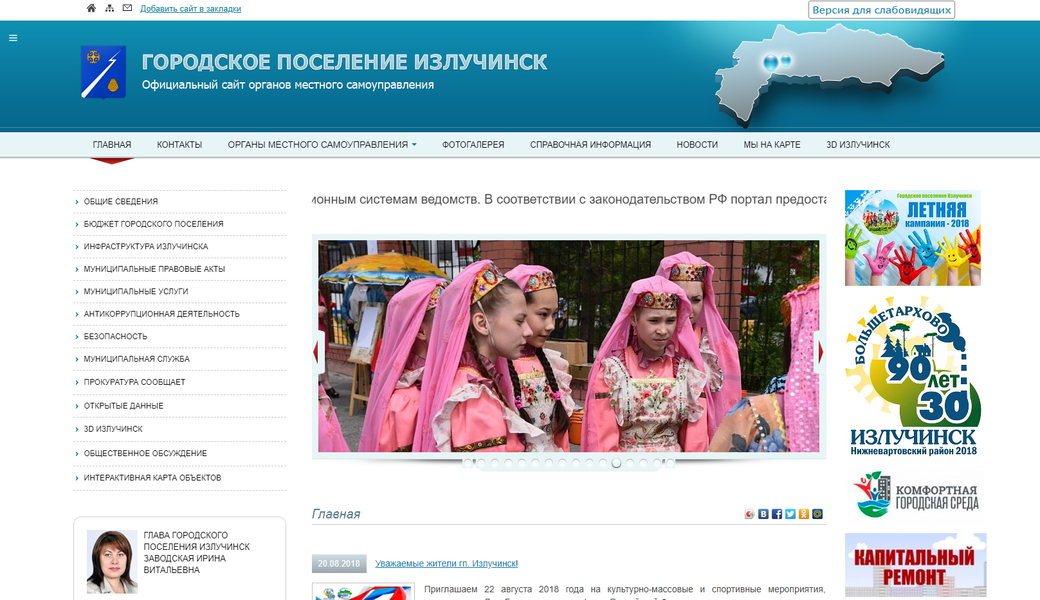Click Добавить сайт в закладки link
This screenshot has height=600, width=1040.
coord(190,8)
